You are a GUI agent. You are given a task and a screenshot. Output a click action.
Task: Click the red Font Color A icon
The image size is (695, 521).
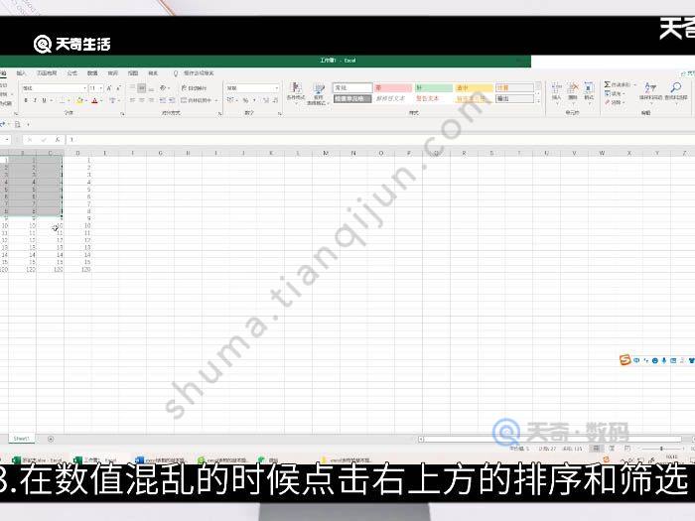(x=94, y=100)
